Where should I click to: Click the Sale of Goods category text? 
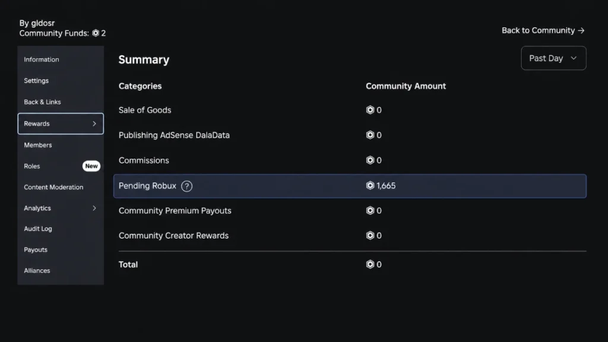click(145, 110)
